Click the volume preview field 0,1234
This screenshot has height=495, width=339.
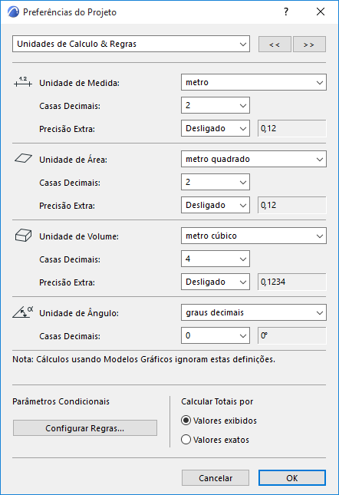292,282
